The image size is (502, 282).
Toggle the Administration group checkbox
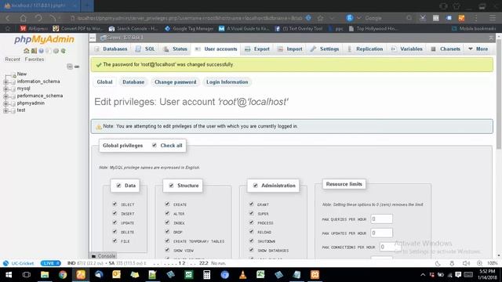[255, 186]
